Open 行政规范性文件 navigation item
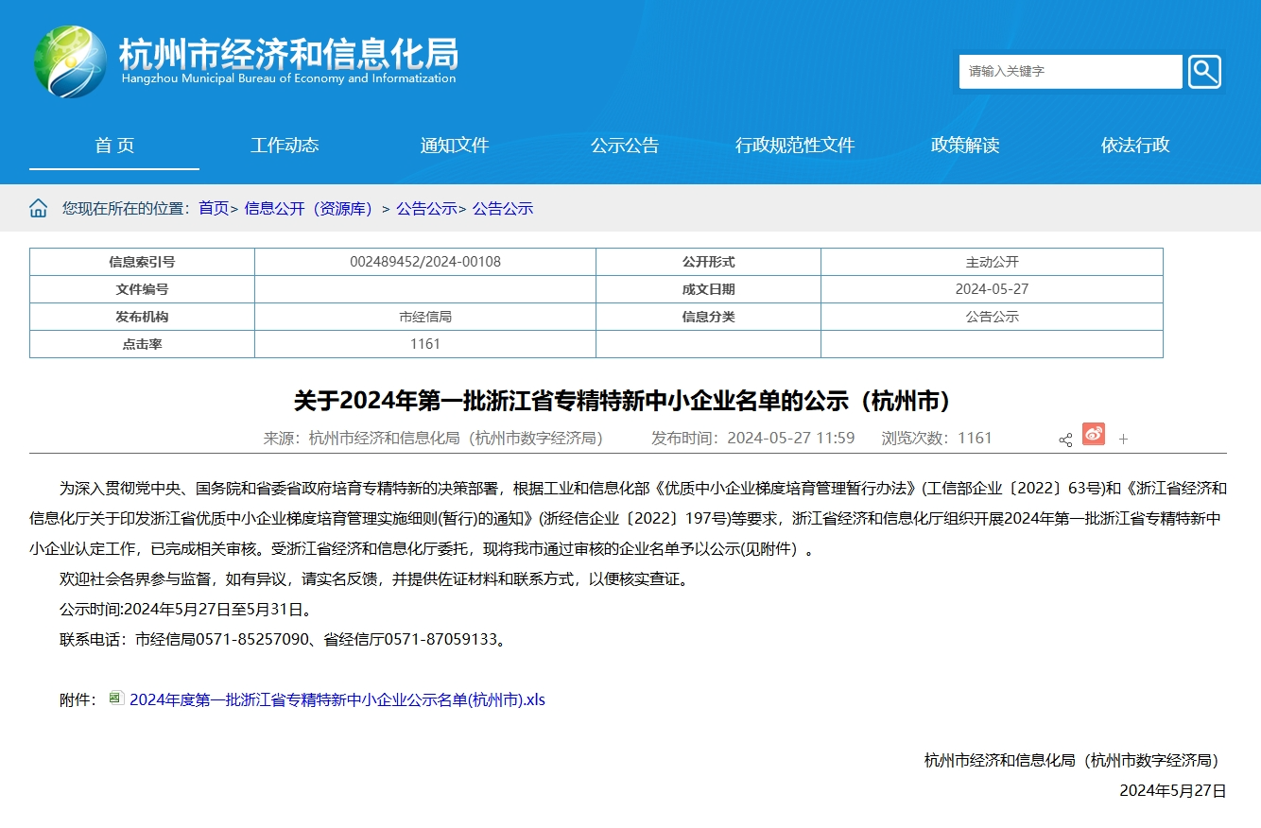This screenshot has height=828, width=1261. 795,146
